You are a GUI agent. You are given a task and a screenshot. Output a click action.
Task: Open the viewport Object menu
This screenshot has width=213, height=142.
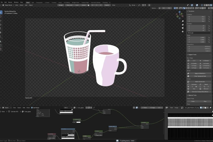pyautogui.click(x=31, y=5)
